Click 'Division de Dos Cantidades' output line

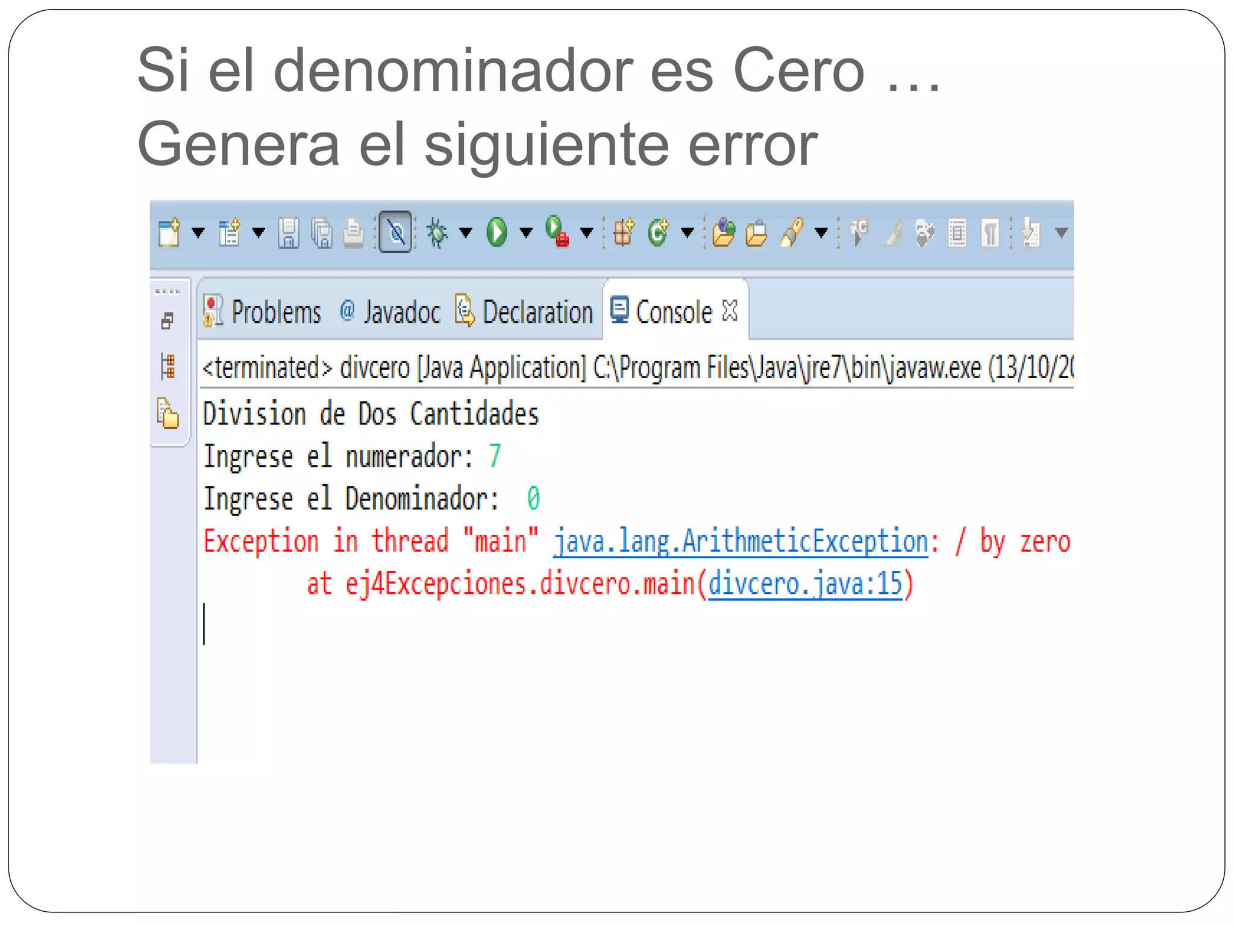click(371, 414)
